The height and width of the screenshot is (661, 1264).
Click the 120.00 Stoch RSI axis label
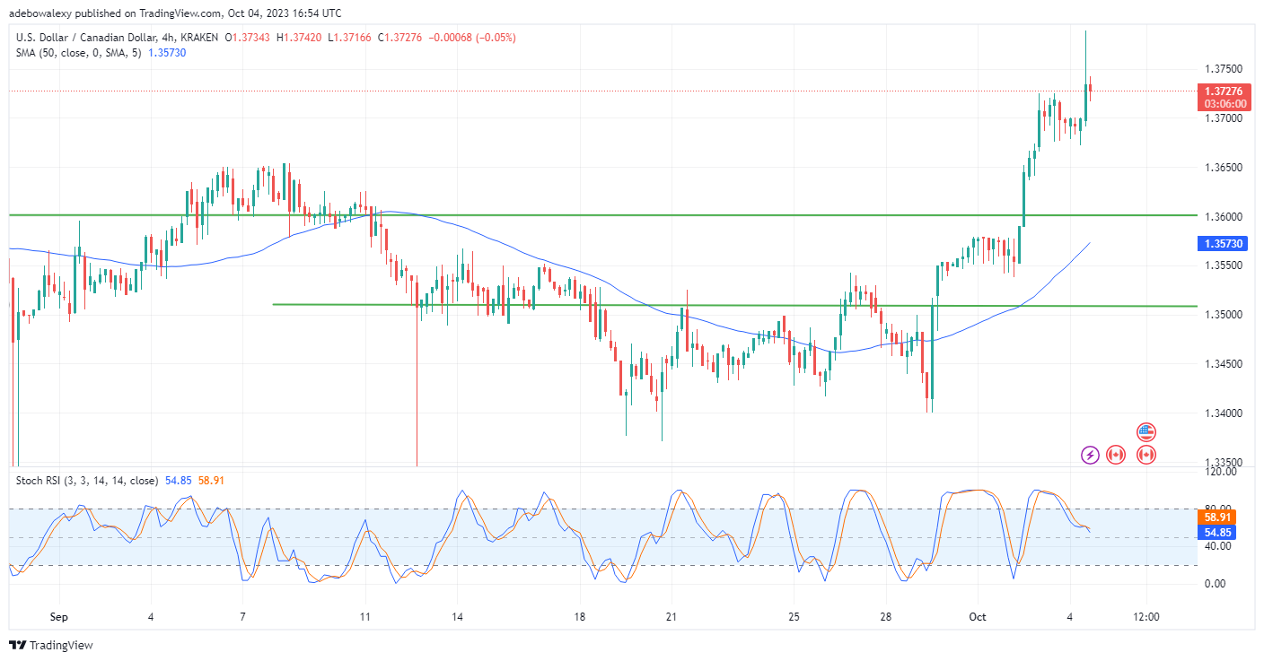pos(1218,471)
